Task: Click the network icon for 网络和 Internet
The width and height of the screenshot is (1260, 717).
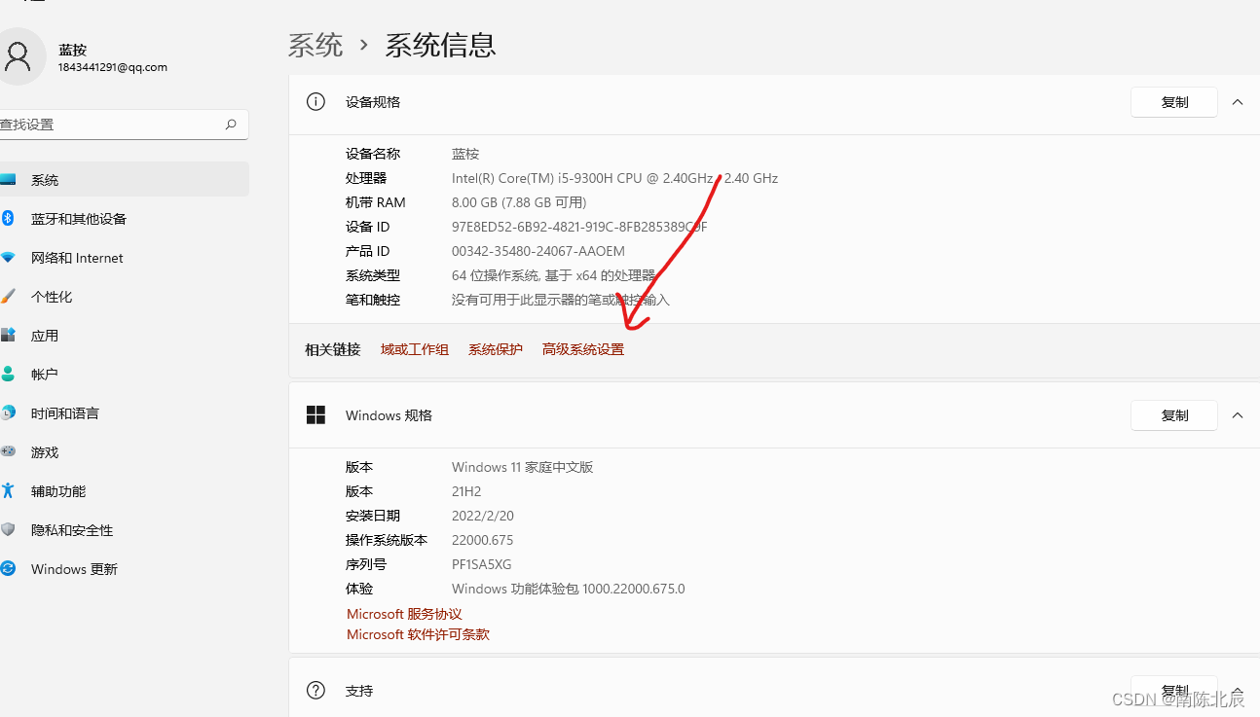Action: (x=8, y=258)
